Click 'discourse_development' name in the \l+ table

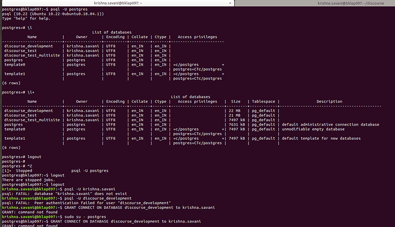pos(29,111)
